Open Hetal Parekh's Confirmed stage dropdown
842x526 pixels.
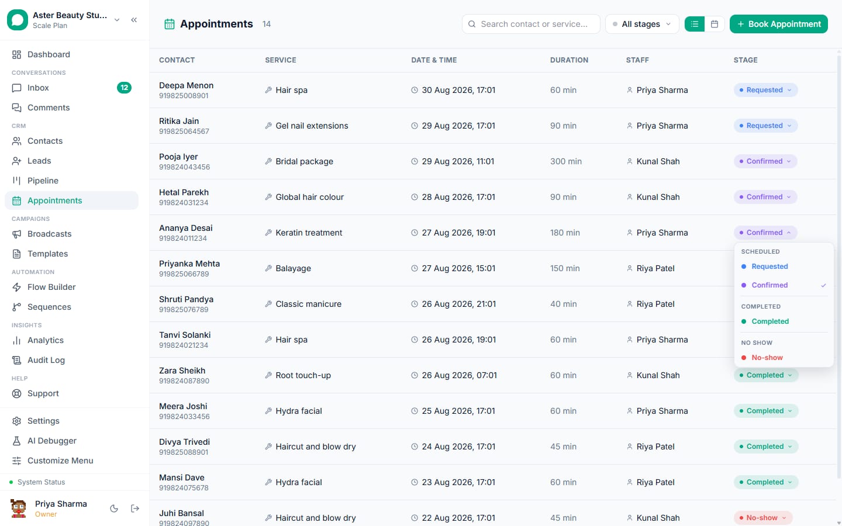click(765, 197)
